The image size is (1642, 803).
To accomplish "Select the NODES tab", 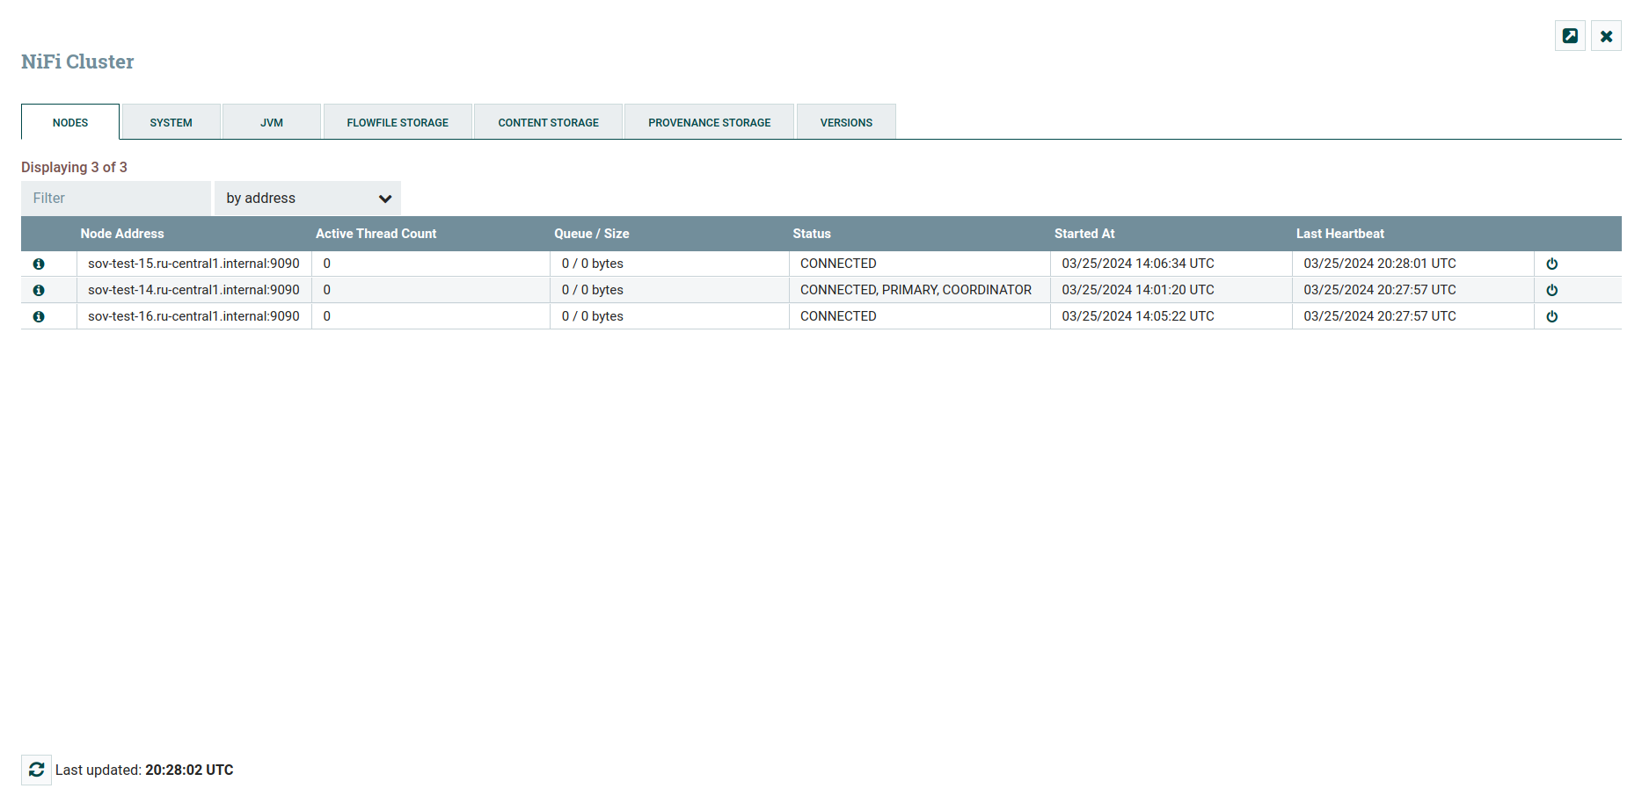I will 70,122.
